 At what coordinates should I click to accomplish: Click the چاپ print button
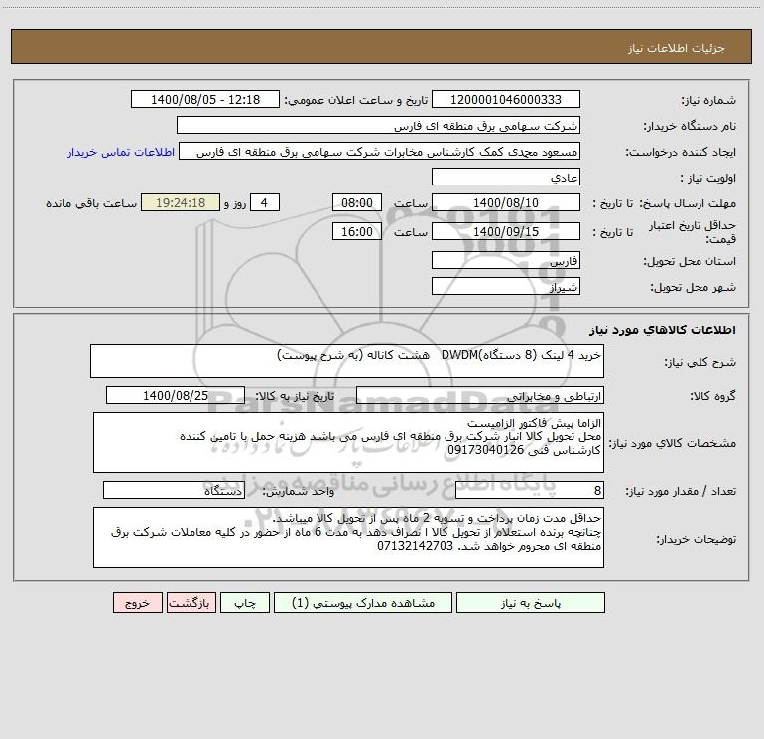(245, 602)
